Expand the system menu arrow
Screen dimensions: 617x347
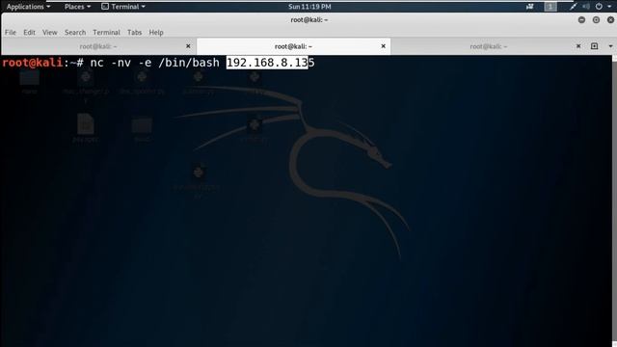(x=609, y=7)
